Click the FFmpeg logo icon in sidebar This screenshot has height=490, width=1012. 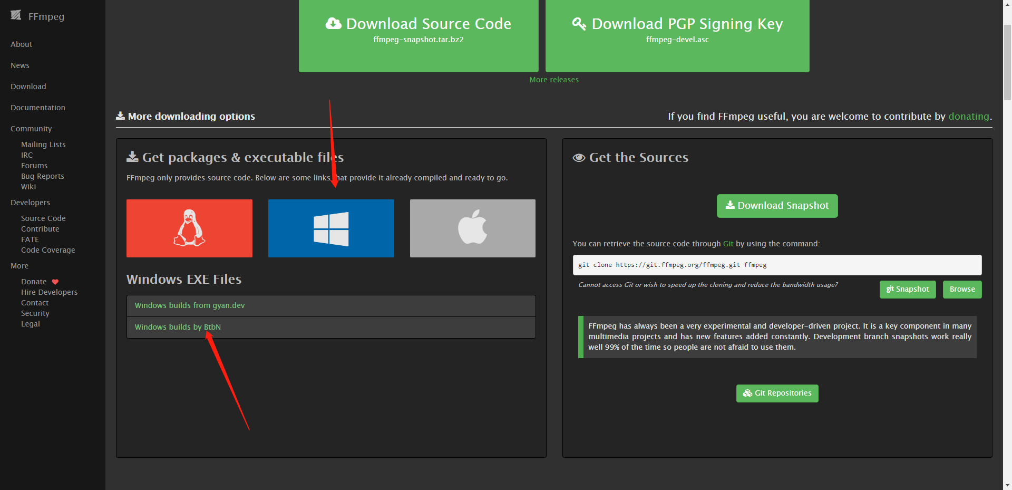16,15
